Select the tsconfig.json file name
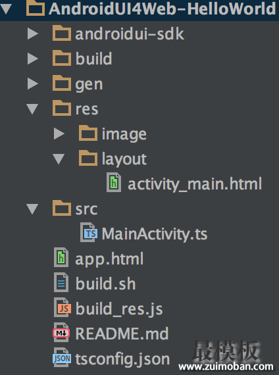Image resolution: width=279 pixels, height=375 pixels. coord(122,359)
